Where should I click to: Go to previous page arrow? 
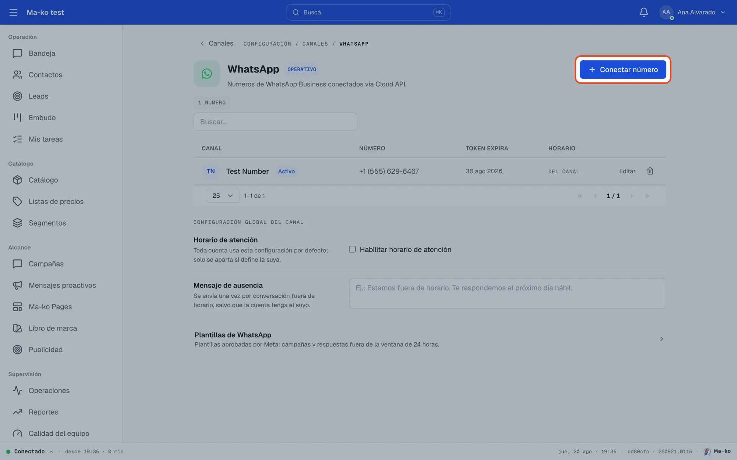(x=595, y=196)
